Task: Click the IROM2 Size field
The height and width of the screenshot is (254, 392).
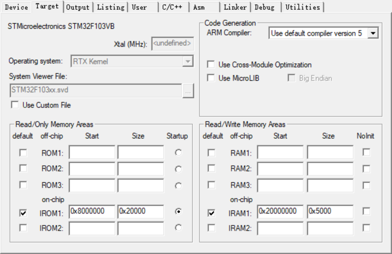Action: 141,228
